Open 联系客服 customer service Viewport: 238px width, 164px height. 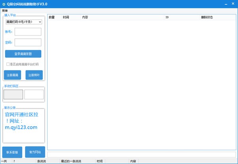pos(12,152)
